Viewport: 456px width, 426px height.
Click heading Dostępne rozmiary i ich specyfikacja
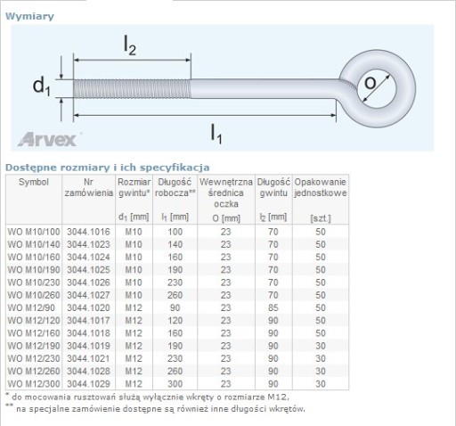pos(108,168)
